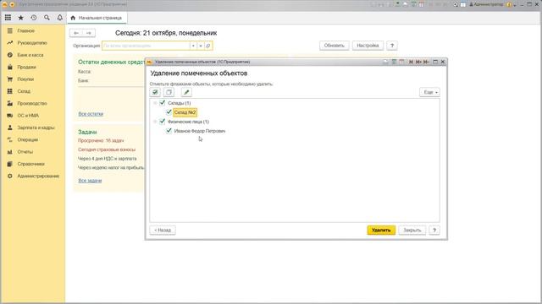This screenshot has height=304, width=542.
Task: Click the yellow Удалить button
Action: [381, 230]
